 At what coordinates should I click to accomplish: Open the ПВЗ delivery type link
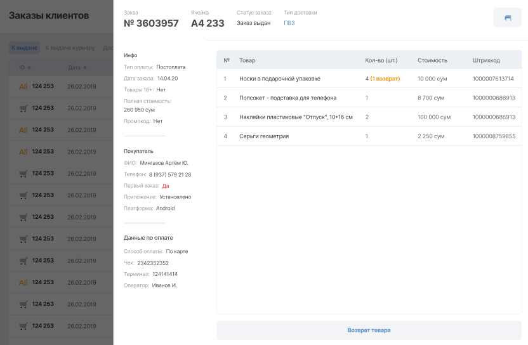[289, 23]
